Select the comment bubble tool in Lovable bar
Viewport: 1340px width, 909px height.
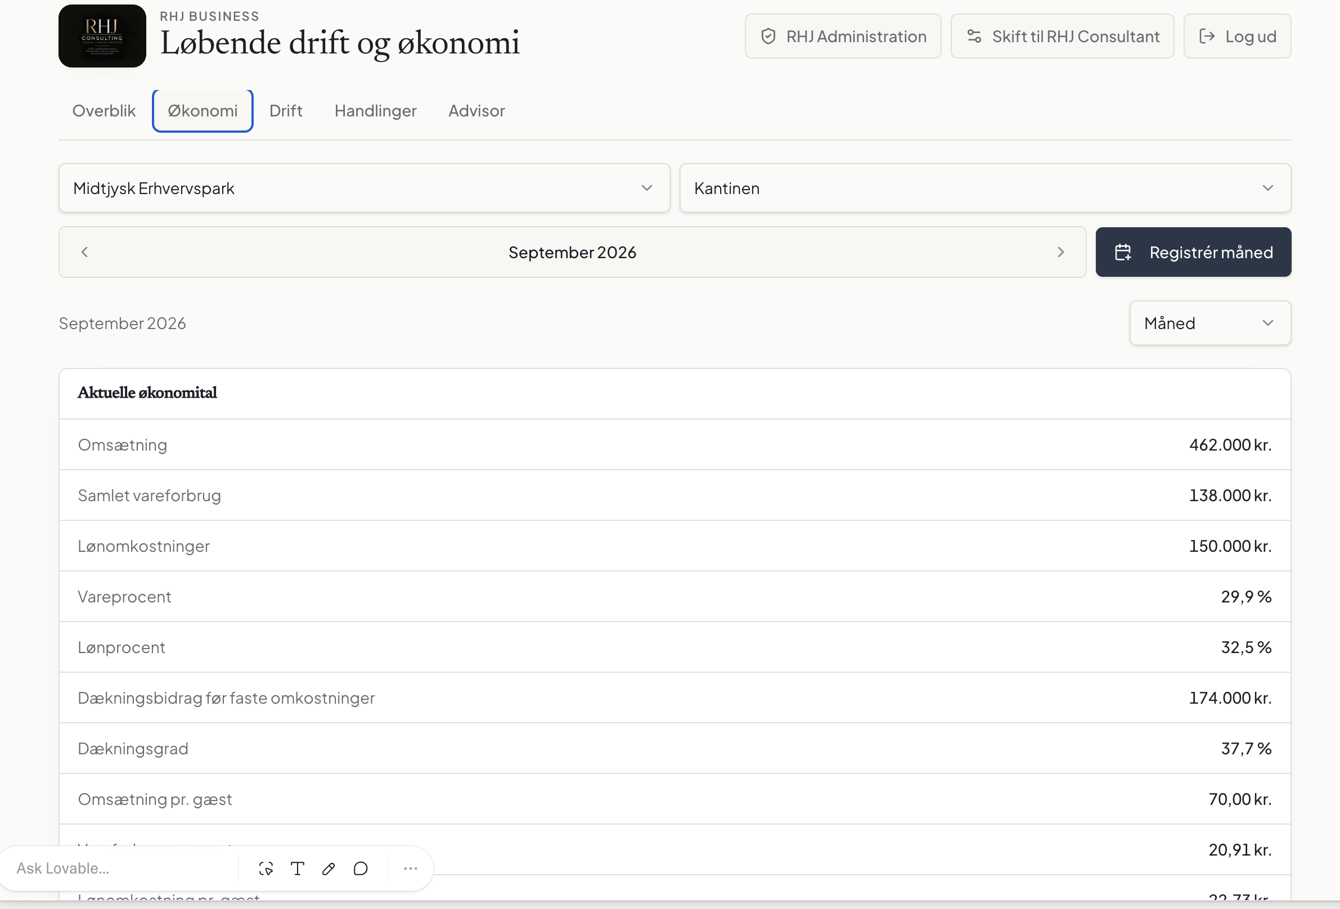click(x=361, y=868)
